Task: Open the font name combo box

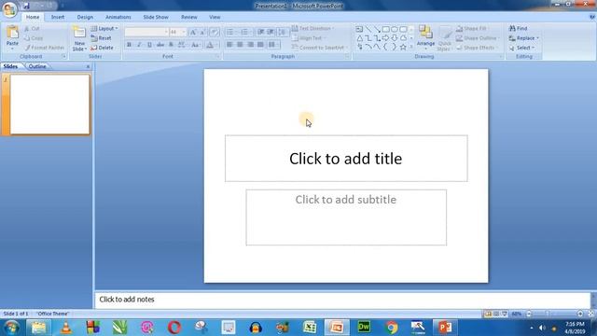Action: point(146,33)
